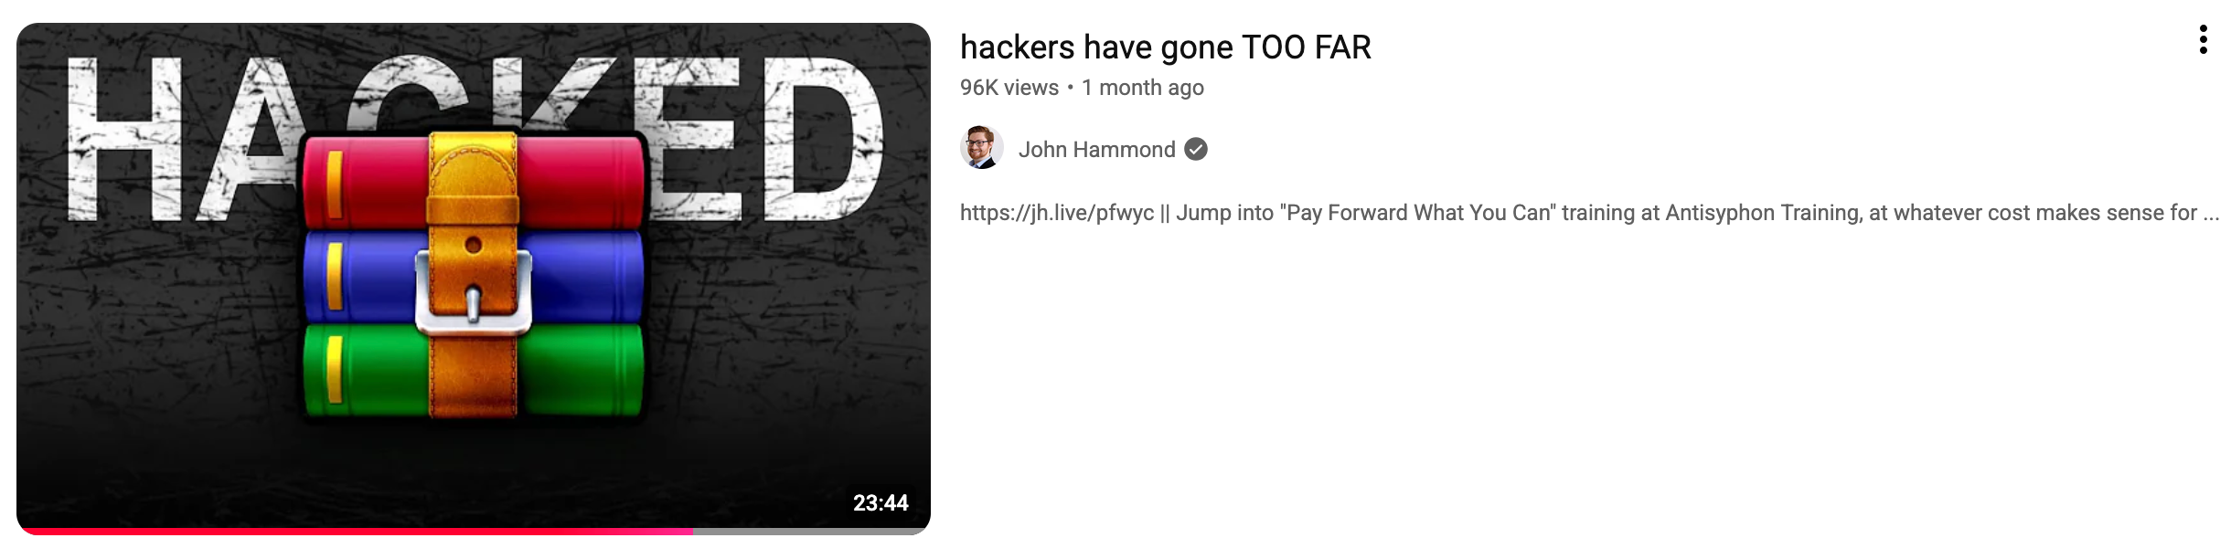
Task: Click the 1 month ago upload date
Action: pos(1143,88)
